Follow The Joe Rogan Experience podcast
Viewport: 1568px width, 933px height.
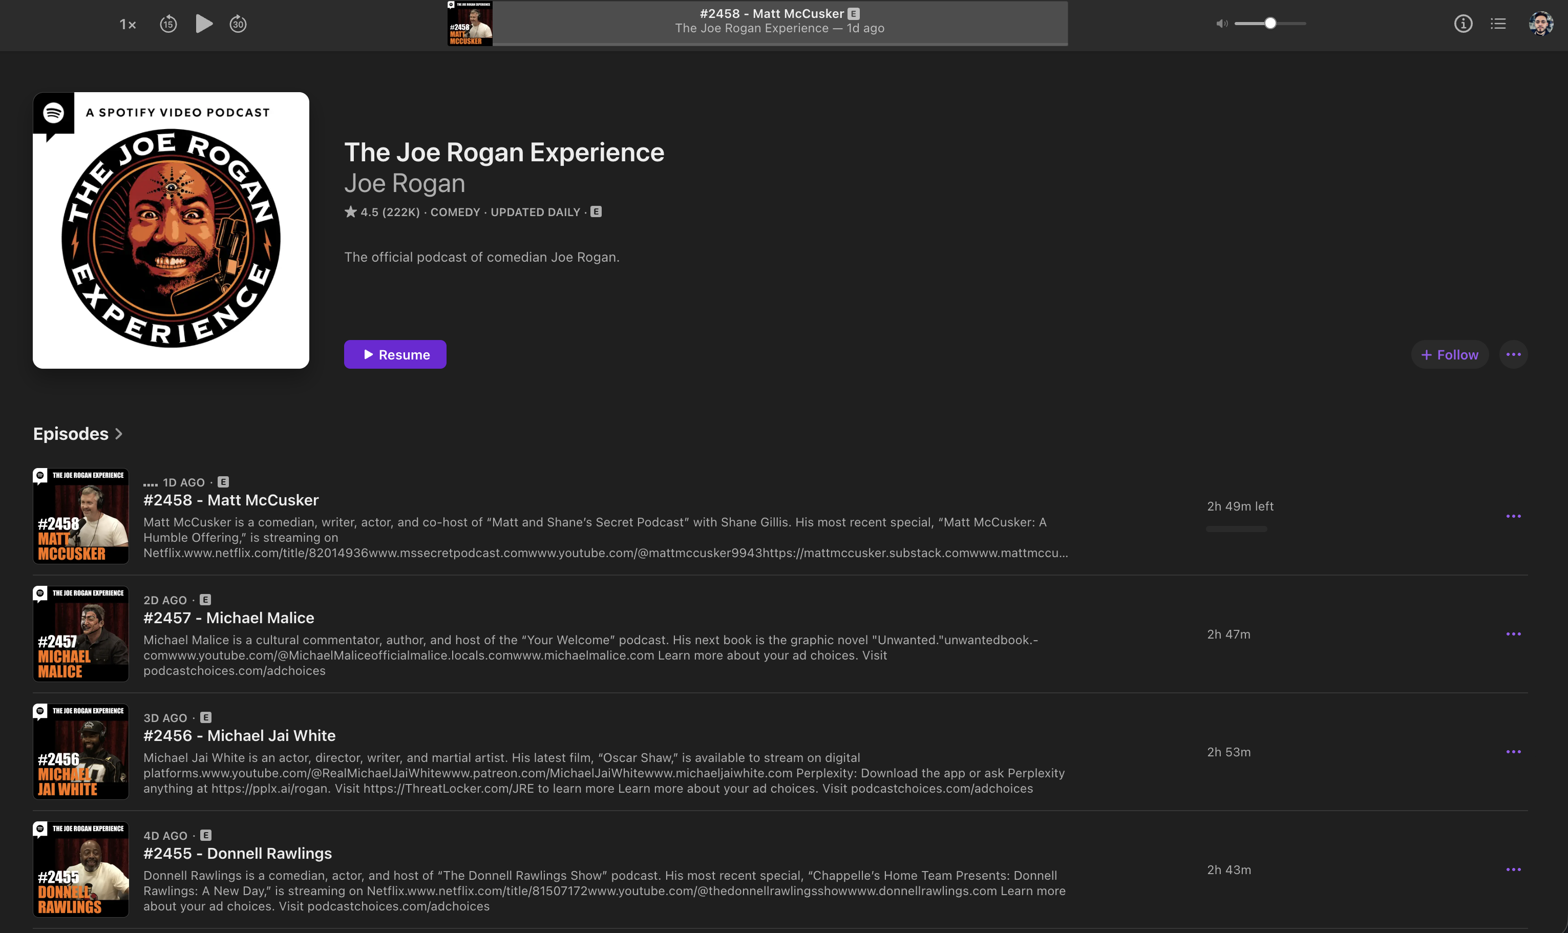click(1449, 354)
